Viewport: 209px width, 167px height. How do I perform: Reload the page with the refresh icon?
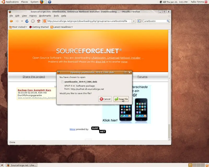(27, 21)
